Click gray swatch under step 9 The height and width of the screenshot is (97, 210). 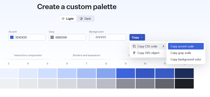126,83
